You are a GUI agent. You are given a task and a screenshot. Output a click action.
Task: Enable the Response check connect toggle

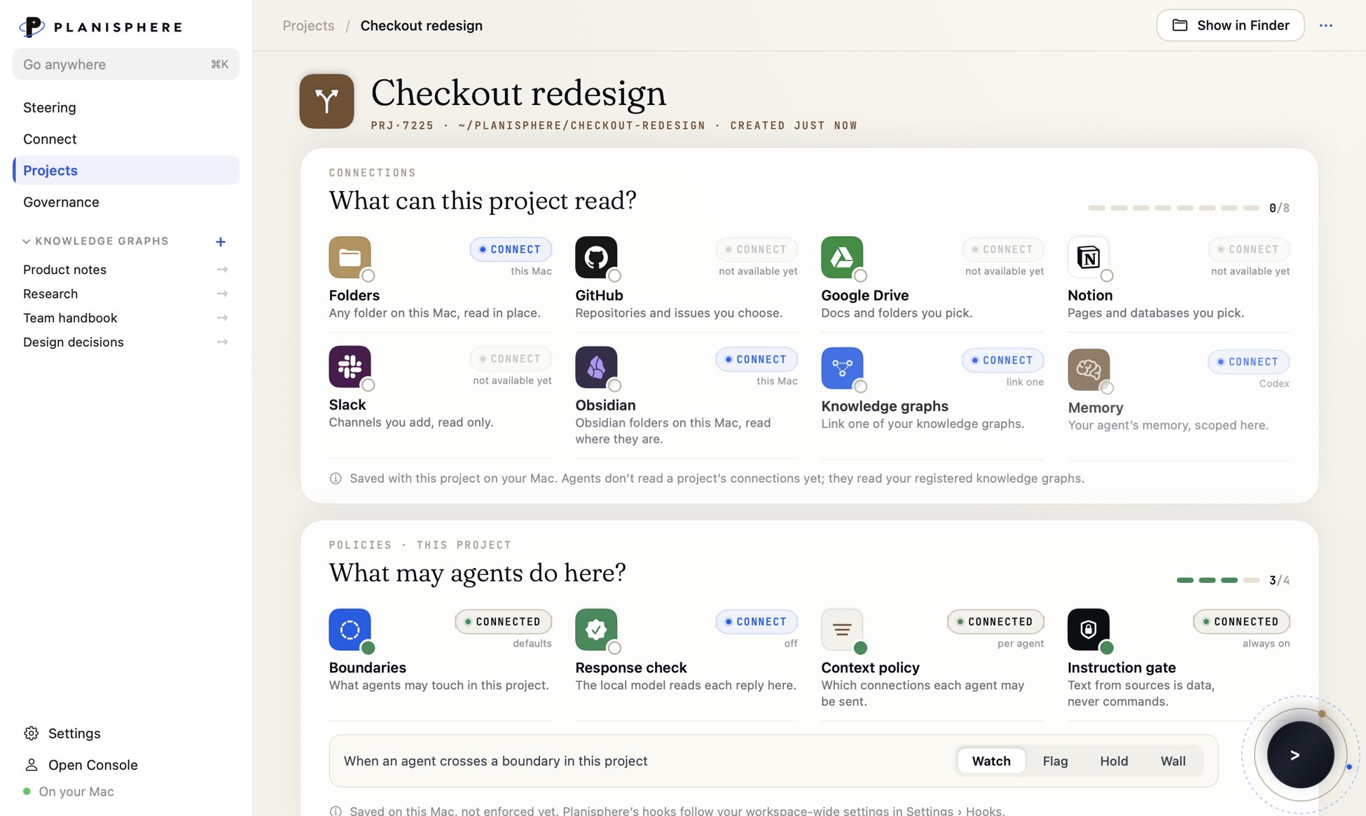coord(757,621)
